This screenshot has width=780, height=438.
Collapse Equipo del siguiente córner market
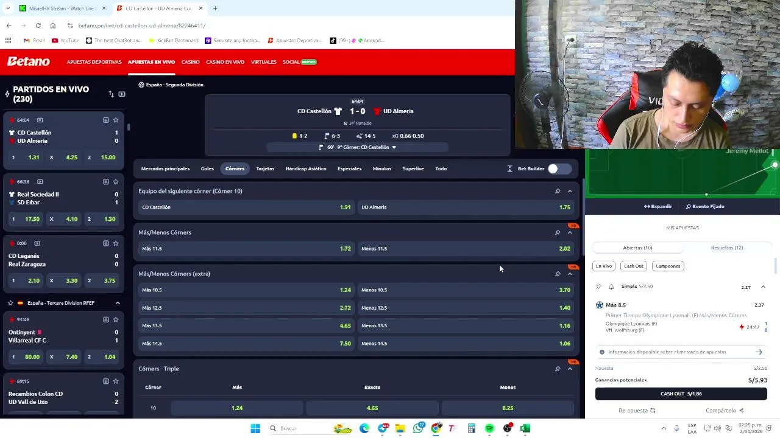tap(570, 191)
